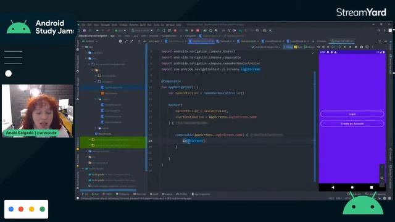Collapse the java folder node
Screen dimensions: 395x222
click(x=86, y=59)
